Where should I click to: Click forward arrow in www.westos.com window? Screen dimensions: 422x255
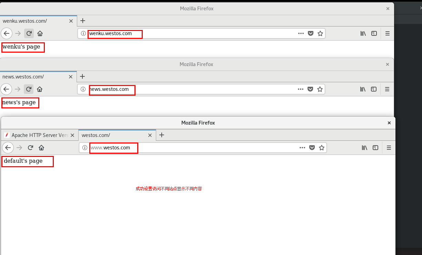[19, 148]
